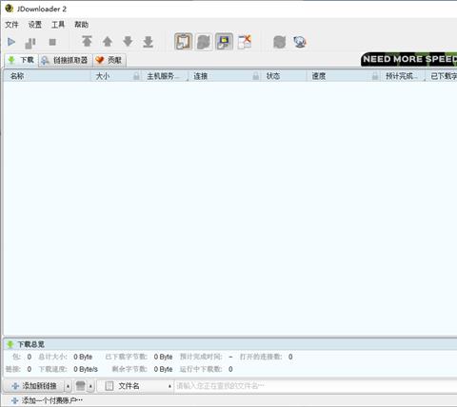The width and height of the screenshot is (457, 407).
Task: Open the 工具 menu
Action: (58, 25)
